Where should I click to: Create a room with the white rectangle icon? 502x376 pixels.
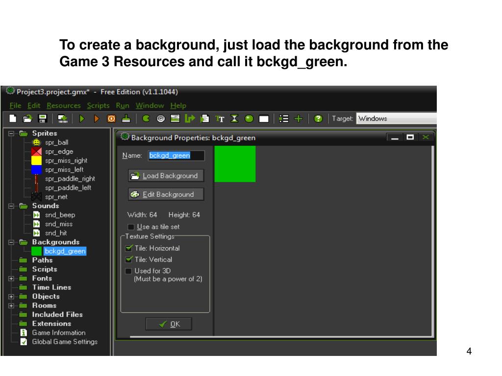coord(264,119)
